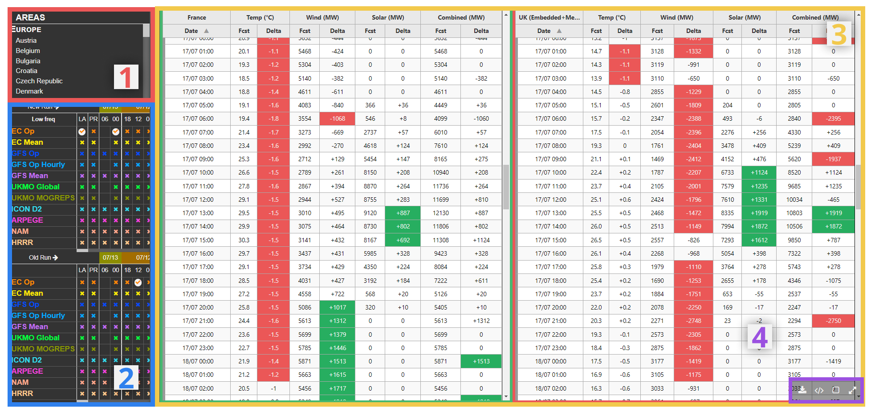Image resolution: width=871 pixels, height=412 pixels.
Task: Toggle HRRR 00 in New Run grid
Action: [x=116, y=243]
